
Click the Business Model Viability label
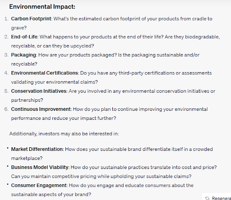(x=40, y=167)
